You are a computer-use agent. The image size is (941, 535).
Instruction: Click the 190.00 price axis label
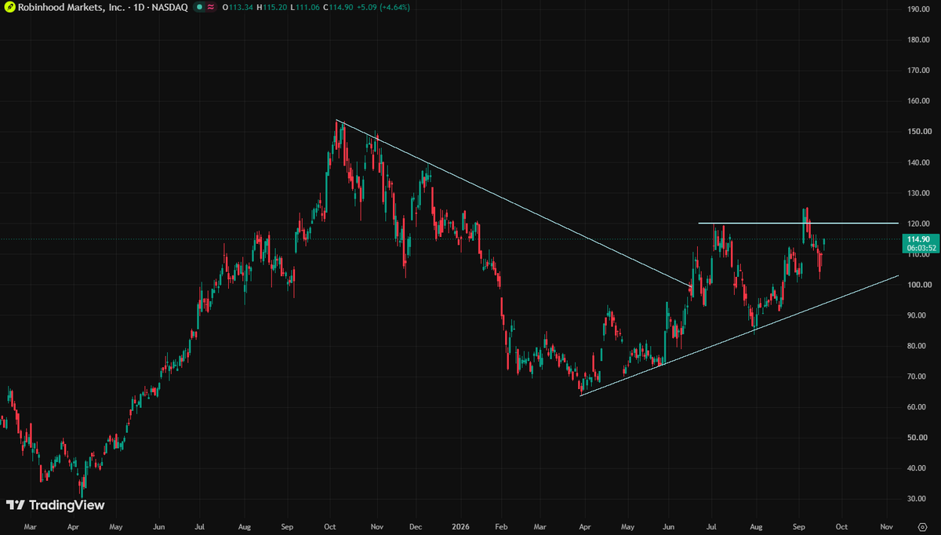[918, 9]
